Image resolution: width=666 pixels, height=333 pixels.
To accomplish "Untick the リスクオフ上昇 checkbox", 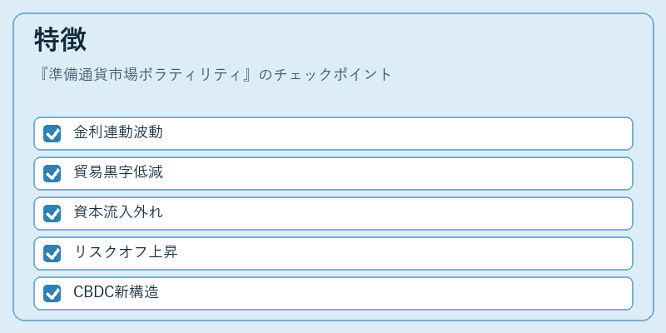I will 52,253.
